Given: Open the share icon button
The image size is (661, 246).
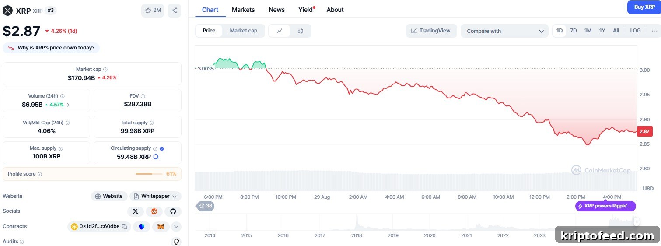Looking at the screenshot, I should [x=174, y=11].
